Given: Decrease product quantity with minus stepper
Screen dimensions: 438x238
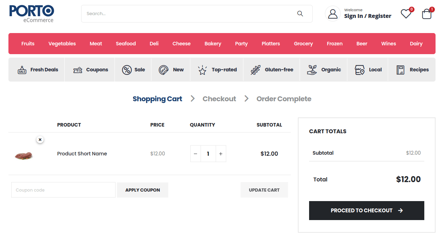Looking at the screenshot, I should tap(195, 154).
